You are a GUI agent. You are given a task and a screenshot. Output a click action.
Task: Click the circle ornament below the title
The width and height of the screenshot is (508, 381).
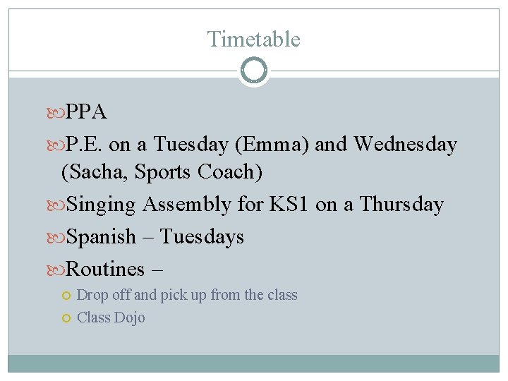254,71
